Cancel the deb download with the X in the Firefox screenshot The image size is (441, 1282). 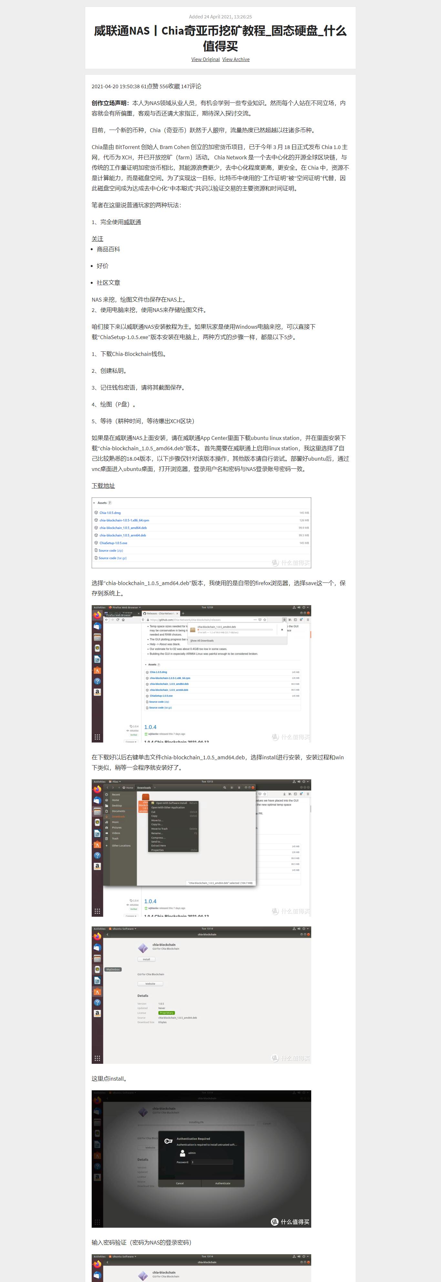[x=282, y=630]
